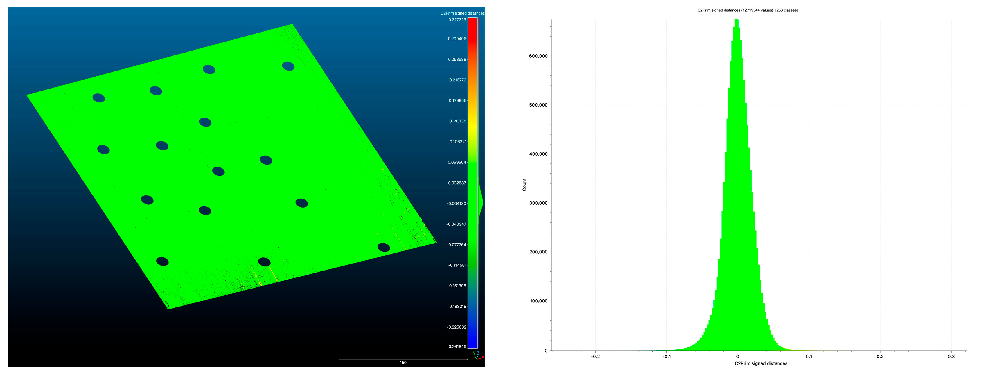The height and width of the screenshot is (375, 981).
Task: Click the -0.004130 color scale label
Action: [456, 203]
